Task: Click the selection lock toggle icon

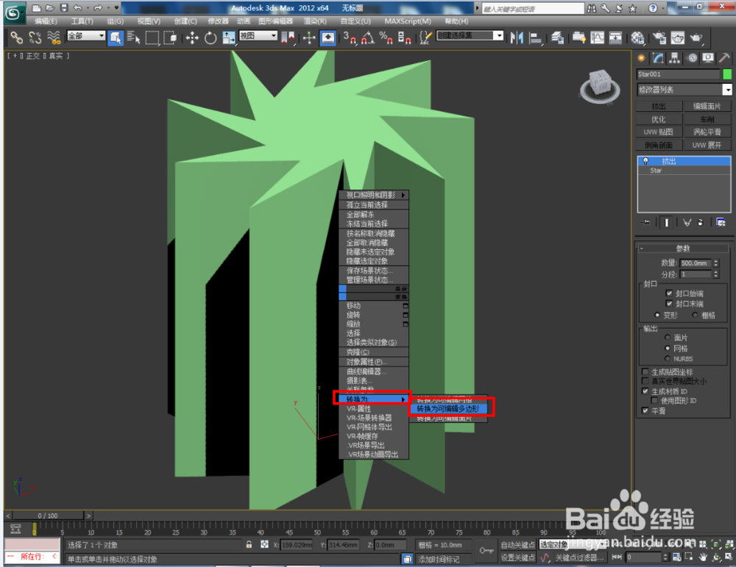Action: coord(249,544)
